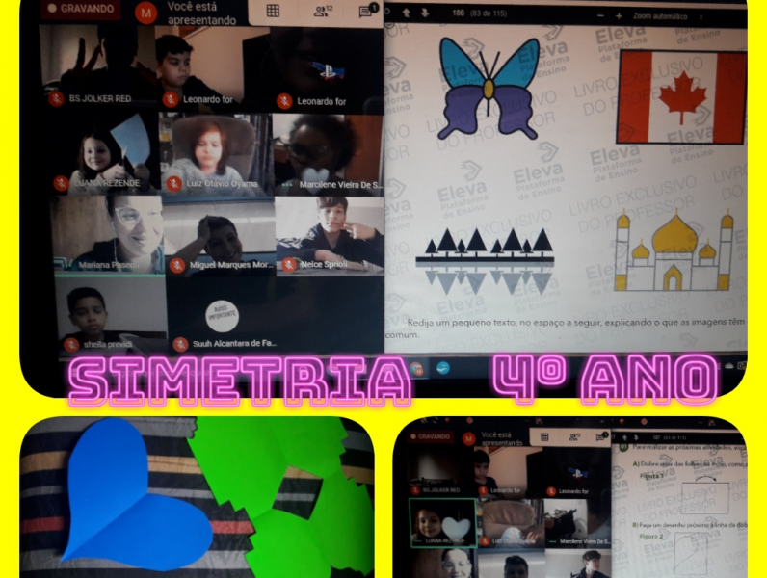Select Luiz Otávio Oyama video tile
Image resolution: width=767 pixels, height=578 pixels.
[x=216, y=153]
